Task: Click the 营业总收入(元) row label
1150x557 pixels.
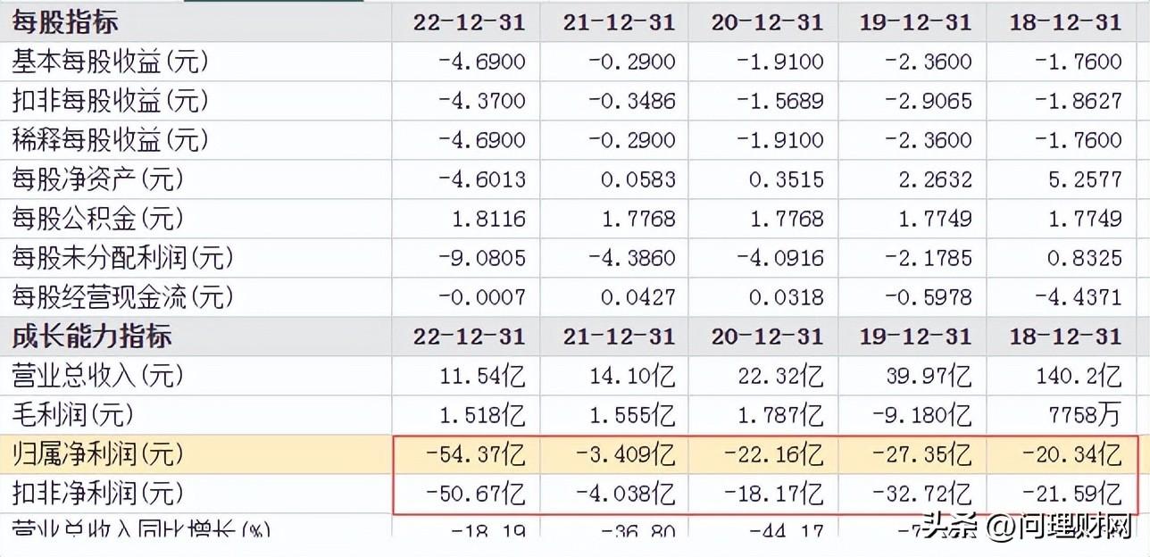Action: (97, 376)
